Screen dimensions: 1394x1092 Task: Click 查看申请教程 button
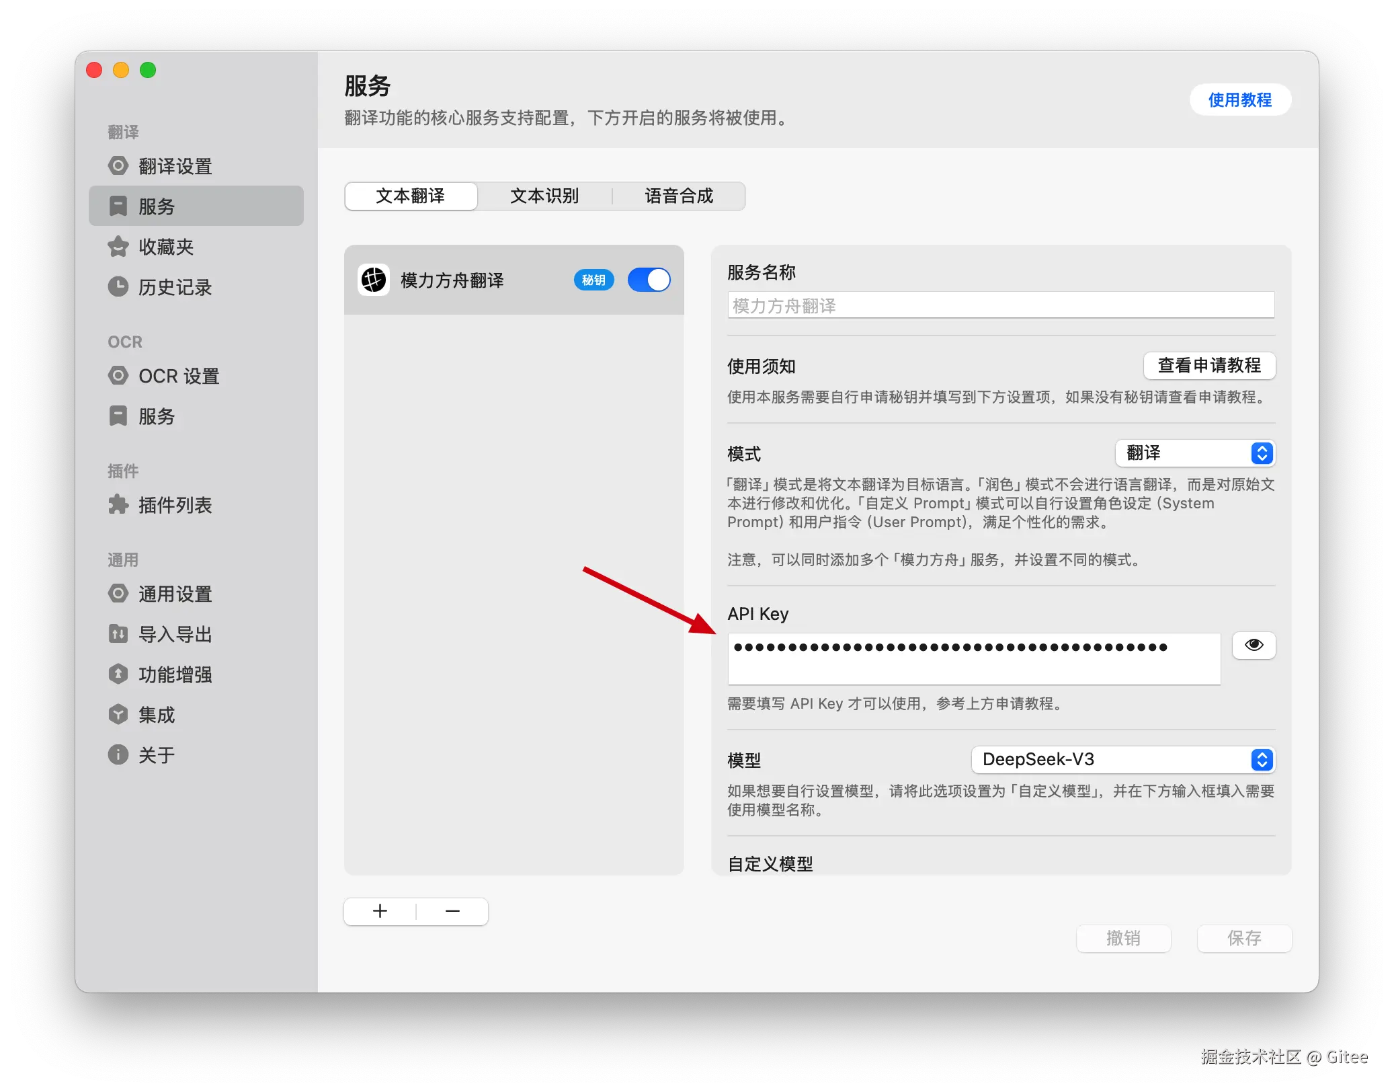tap(1208, 366)
